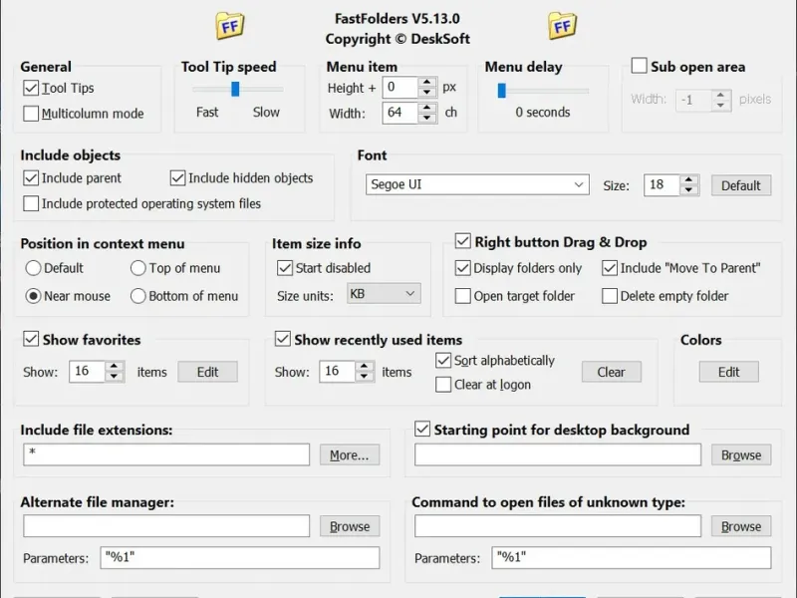This screenshot has width=797, height=598.
Task: Click the Default font button
Action: click(x=740, y=185)
